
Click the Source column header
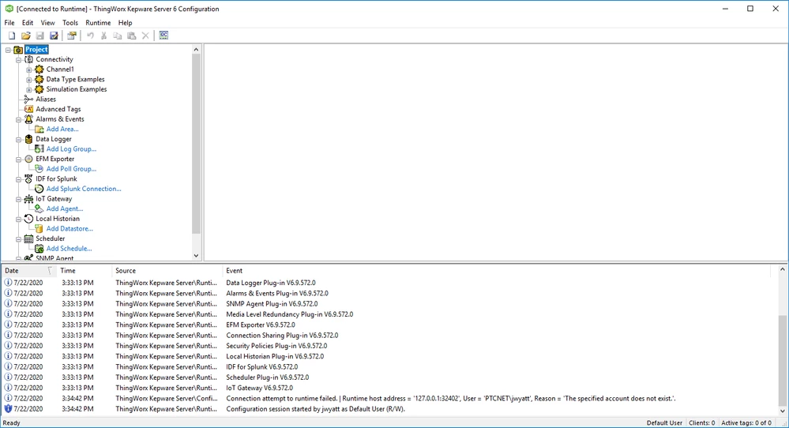click(167, 271)
